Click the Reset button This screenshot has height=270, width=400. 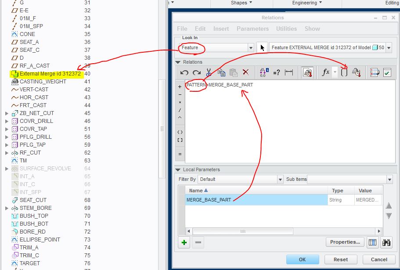click(340, 259)
